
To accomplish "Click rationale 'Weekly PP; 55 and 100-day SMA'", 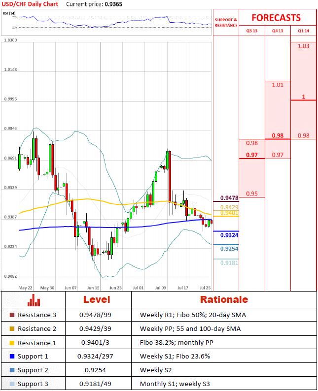I will click(x=190, y=328).
